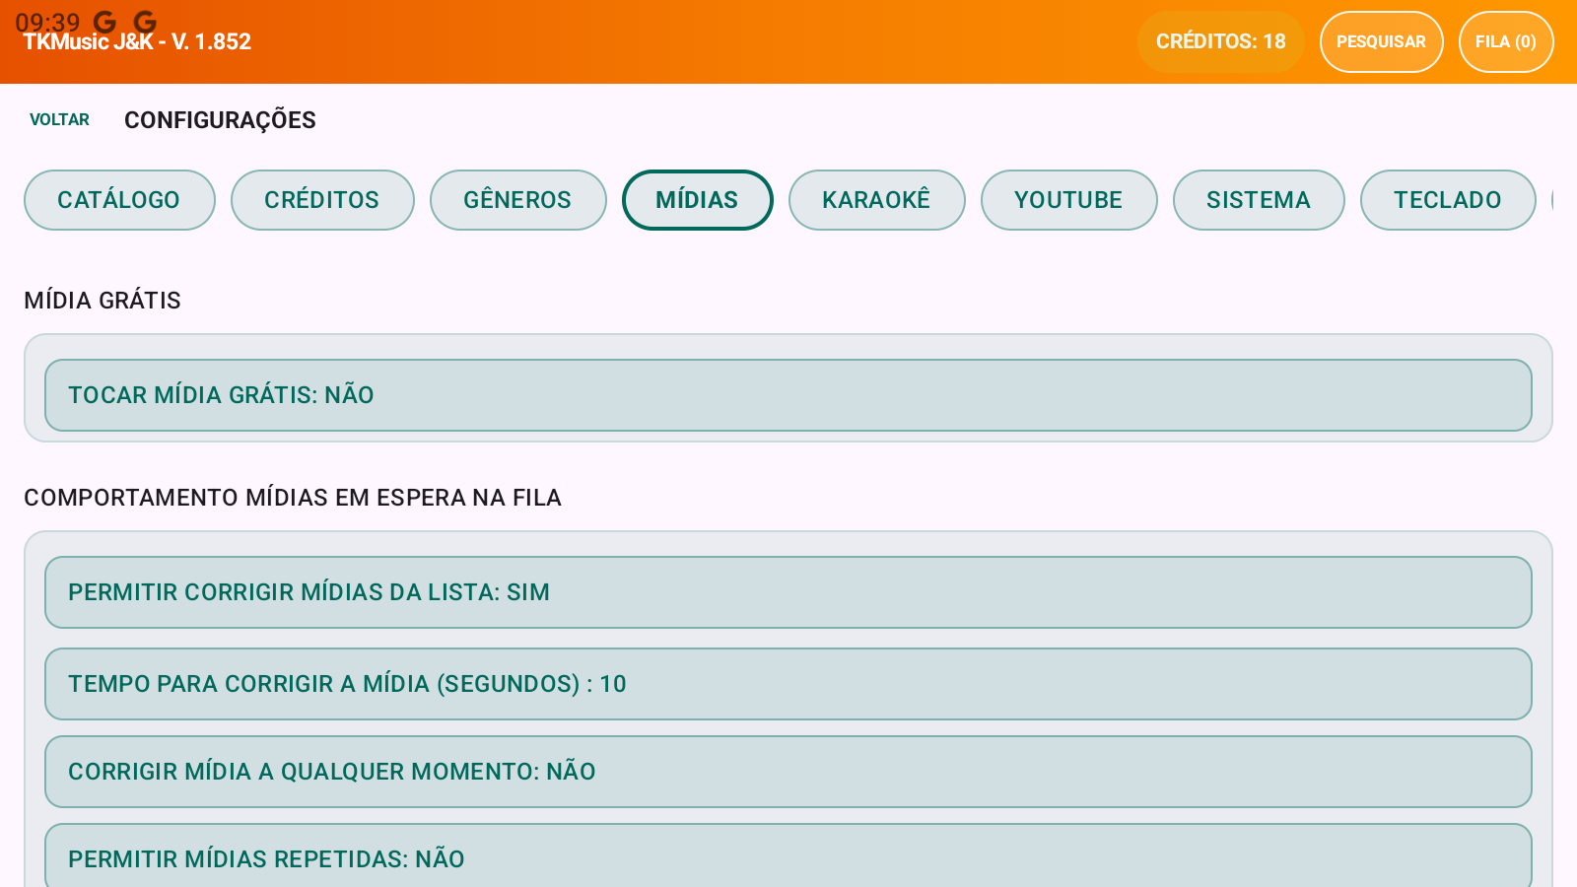The height and width of the screenshot is (887, 1577).
Task: Click the CRÉDITOS: 18 indicator
Action: (1220, 41)
